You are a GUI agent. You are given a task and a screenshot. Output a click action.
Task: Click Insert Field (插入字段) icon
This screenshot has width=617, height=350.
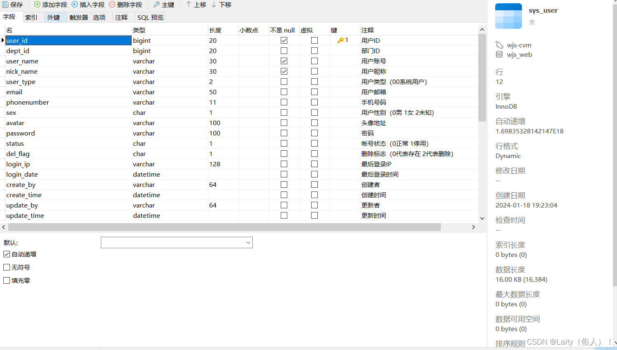click(x=75, y=5)
